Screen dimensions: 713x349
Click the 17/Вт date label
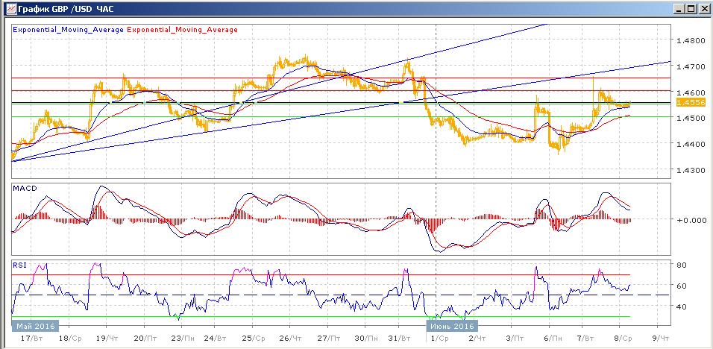[x=31, y=339]
